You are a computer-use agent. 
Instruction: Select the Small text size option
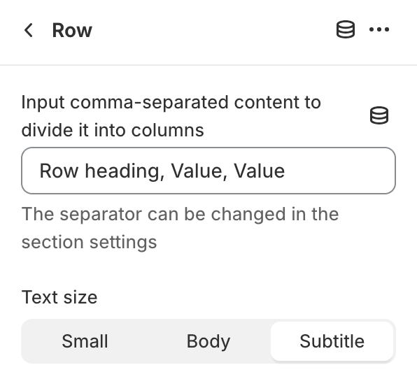tap(85, 341)
